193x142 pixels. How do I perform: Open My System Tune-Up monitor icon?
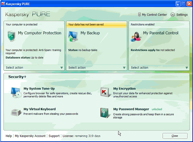15,93
